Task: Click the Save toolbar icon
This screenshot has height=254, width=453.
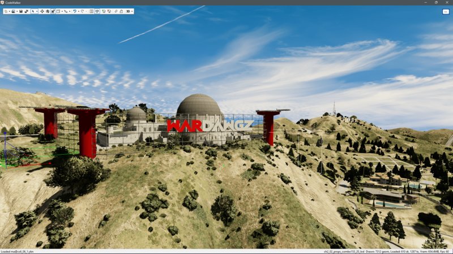Action: click(x=21, y=11)
